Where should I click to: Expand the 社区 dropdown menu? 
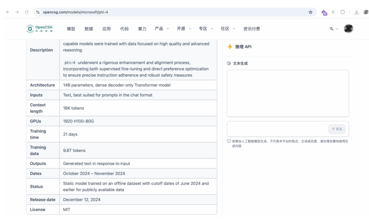click(228, 29)
